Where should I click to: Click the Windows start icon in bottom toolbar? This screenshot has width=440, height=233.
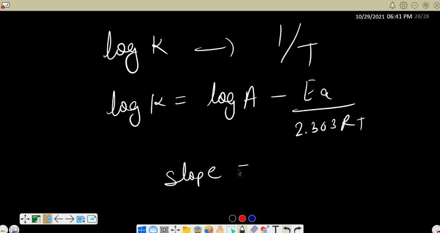pos(142,230)
